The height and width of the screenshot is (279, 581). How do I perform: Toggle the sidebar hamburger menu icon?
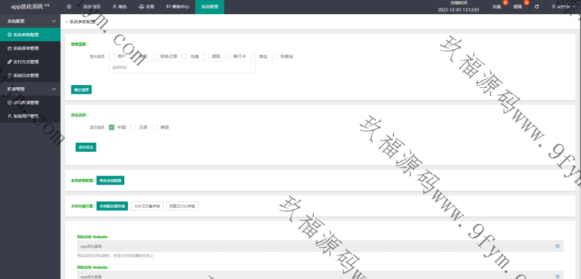(x=69, y=7)
